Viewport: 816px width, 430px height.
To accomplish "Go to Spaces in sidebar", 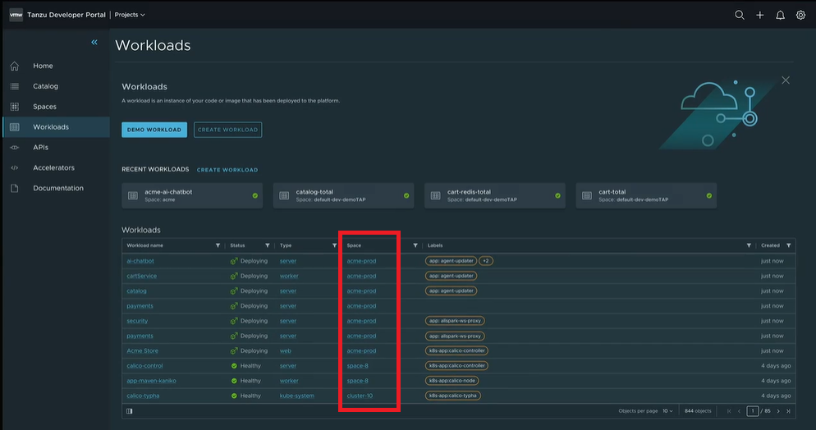I will (x=44, y=107).
